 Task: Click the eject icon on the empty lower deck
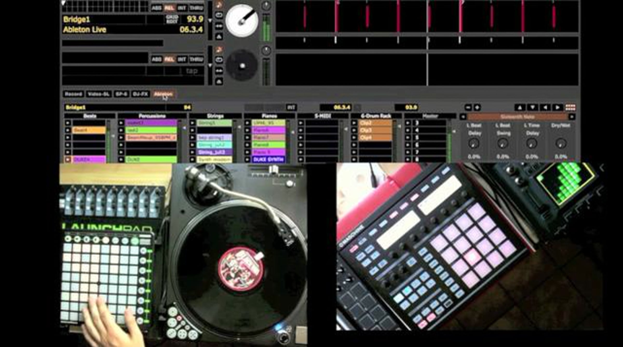(219, 82)
